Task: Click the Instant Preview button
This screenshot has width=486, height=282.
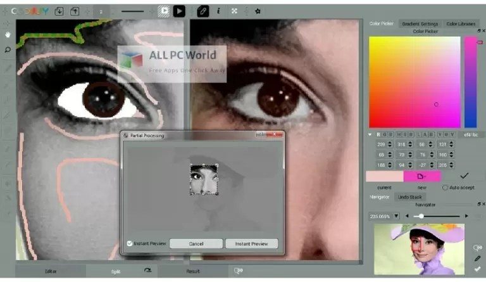Action: tap(251, 243)
